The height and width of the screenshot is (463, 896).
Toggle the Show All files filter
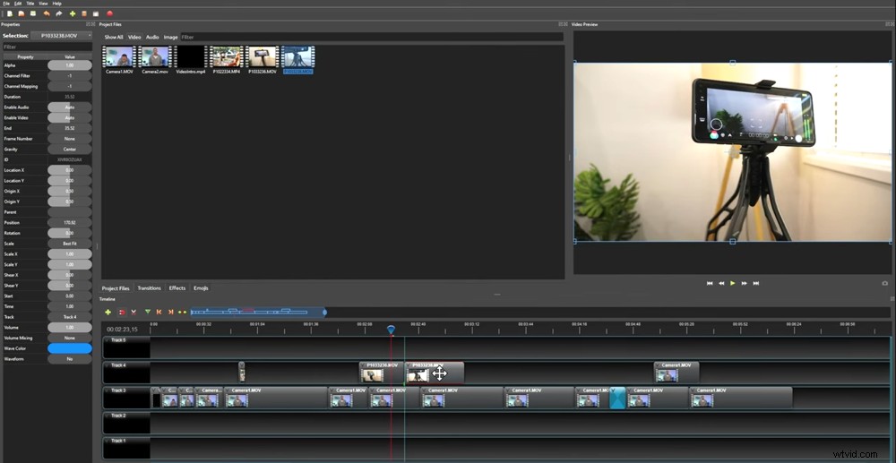pyautogui.click(x=113, y=37)
